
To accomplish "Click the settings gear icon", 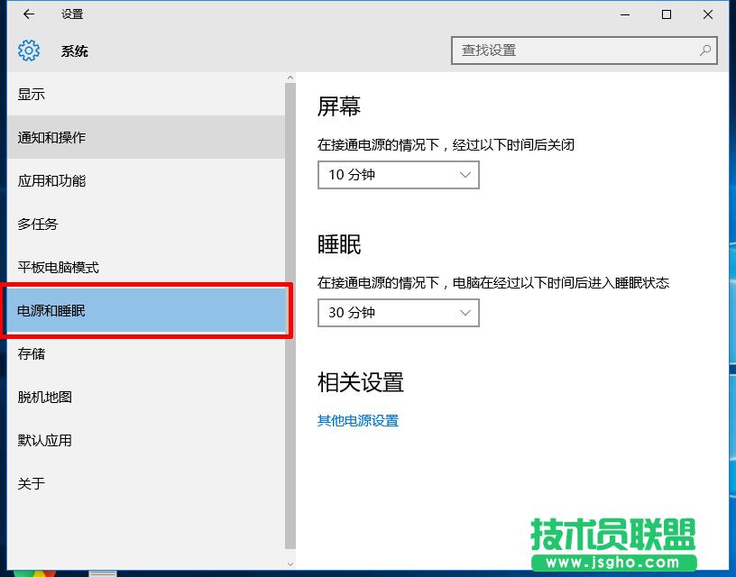I will (28, 50).
